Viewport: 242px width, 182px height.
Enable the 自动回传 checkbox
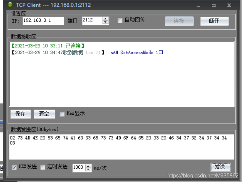coord(120,20)
